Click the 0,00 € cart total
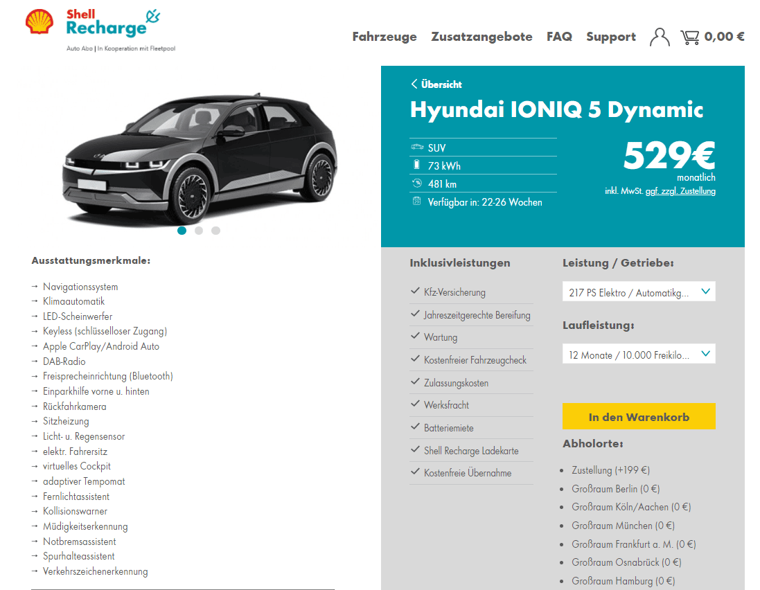 pyautogui.click(x=724, y=37)
